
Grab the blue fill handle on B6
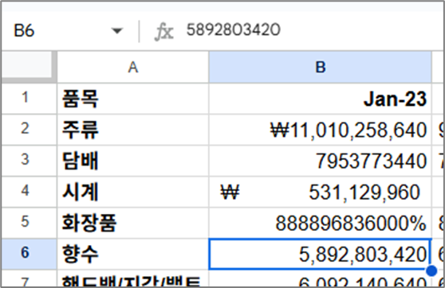[x=431, y=270]
